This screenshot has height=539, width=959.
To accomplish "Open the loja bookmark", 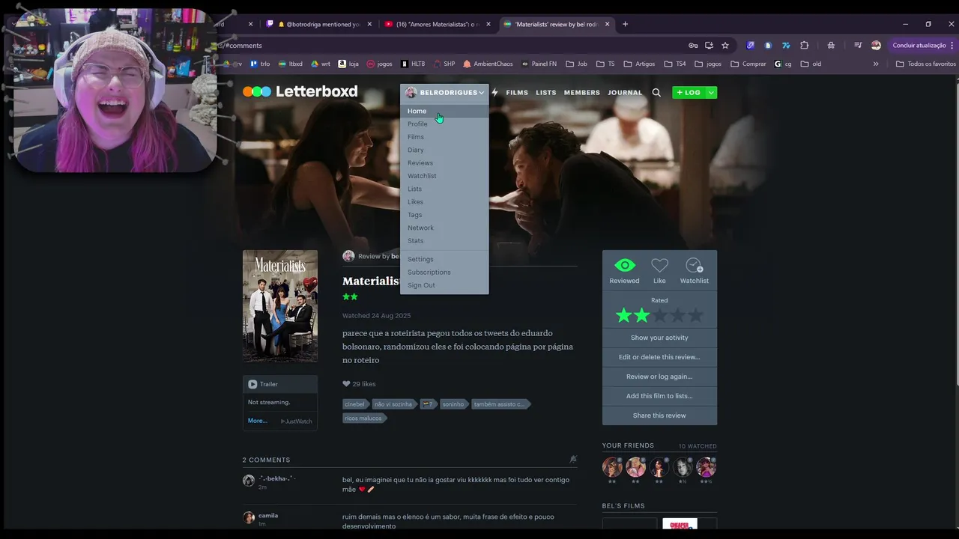I will pos(348,64).
